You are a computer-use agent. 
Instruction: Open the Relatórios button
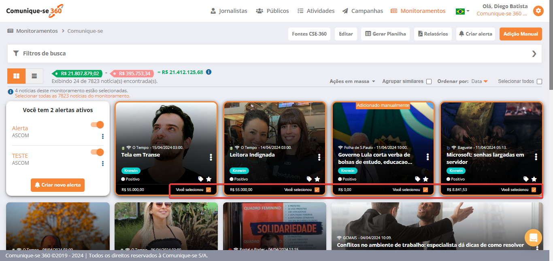[x=433, y=34]
